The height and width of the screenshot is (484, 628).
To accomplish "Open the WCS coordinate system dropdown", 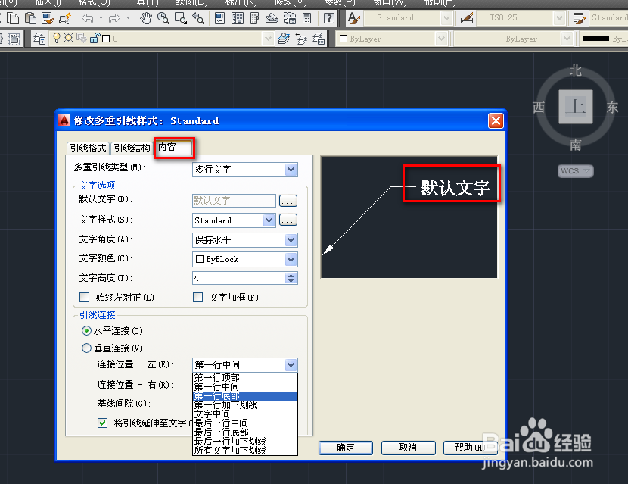I will point(576,171).
